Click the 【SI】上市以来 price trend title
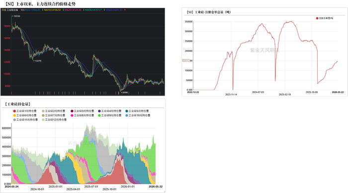The width and height of the screenshot is (348, 193). [40, 4]
